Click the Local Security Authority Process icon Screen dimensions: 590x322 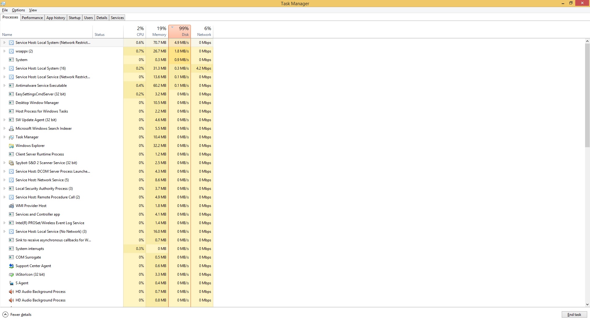click(x=11, y=189)
